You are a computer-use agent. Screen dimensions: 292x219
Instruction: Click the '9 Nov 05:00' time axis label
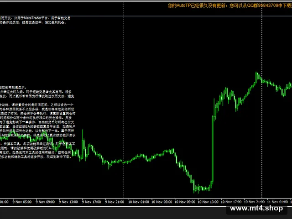(22, 202)
